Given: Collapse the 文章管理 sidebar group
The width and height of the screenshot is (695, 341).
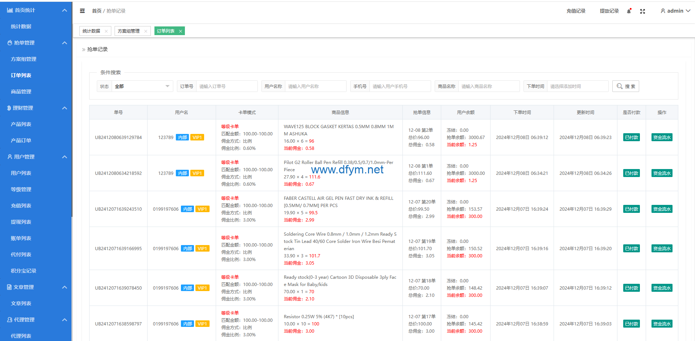Looking at the screenshot, I should [65, 287].
